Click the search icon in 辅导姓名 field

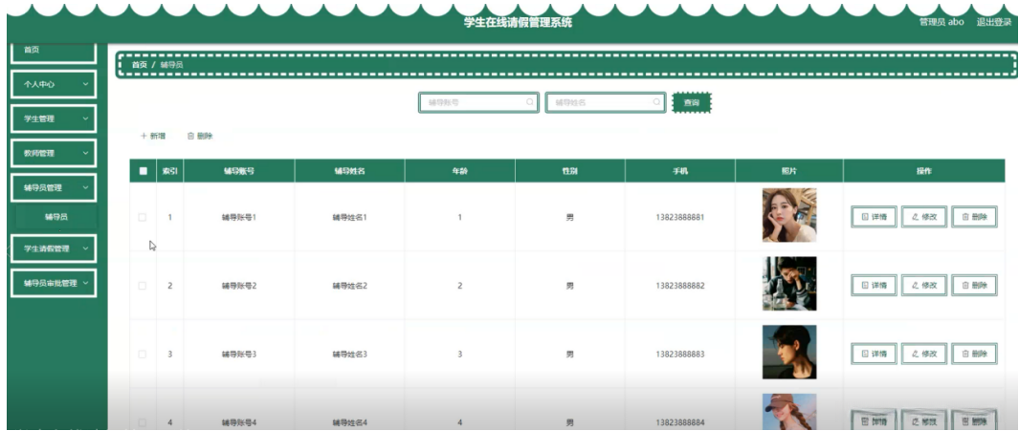click(x=657, y=102)
